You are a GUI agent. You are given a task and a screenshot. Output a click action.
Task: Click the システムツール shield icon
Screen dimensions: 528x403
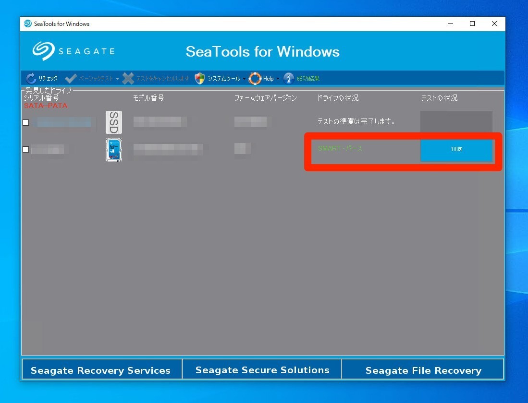200,78
